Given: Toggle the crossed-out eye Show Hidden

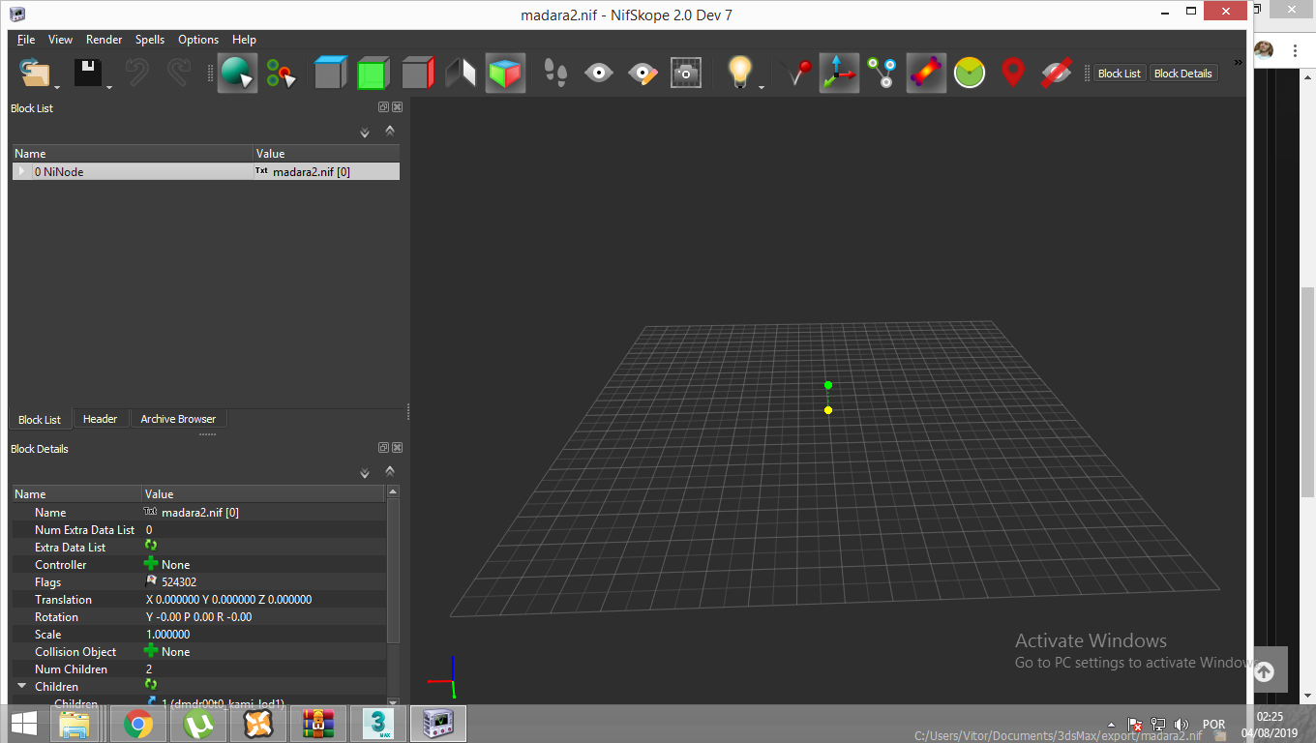Looking at the screenshot, I should pyautogui.click(x=1057, y=73).
